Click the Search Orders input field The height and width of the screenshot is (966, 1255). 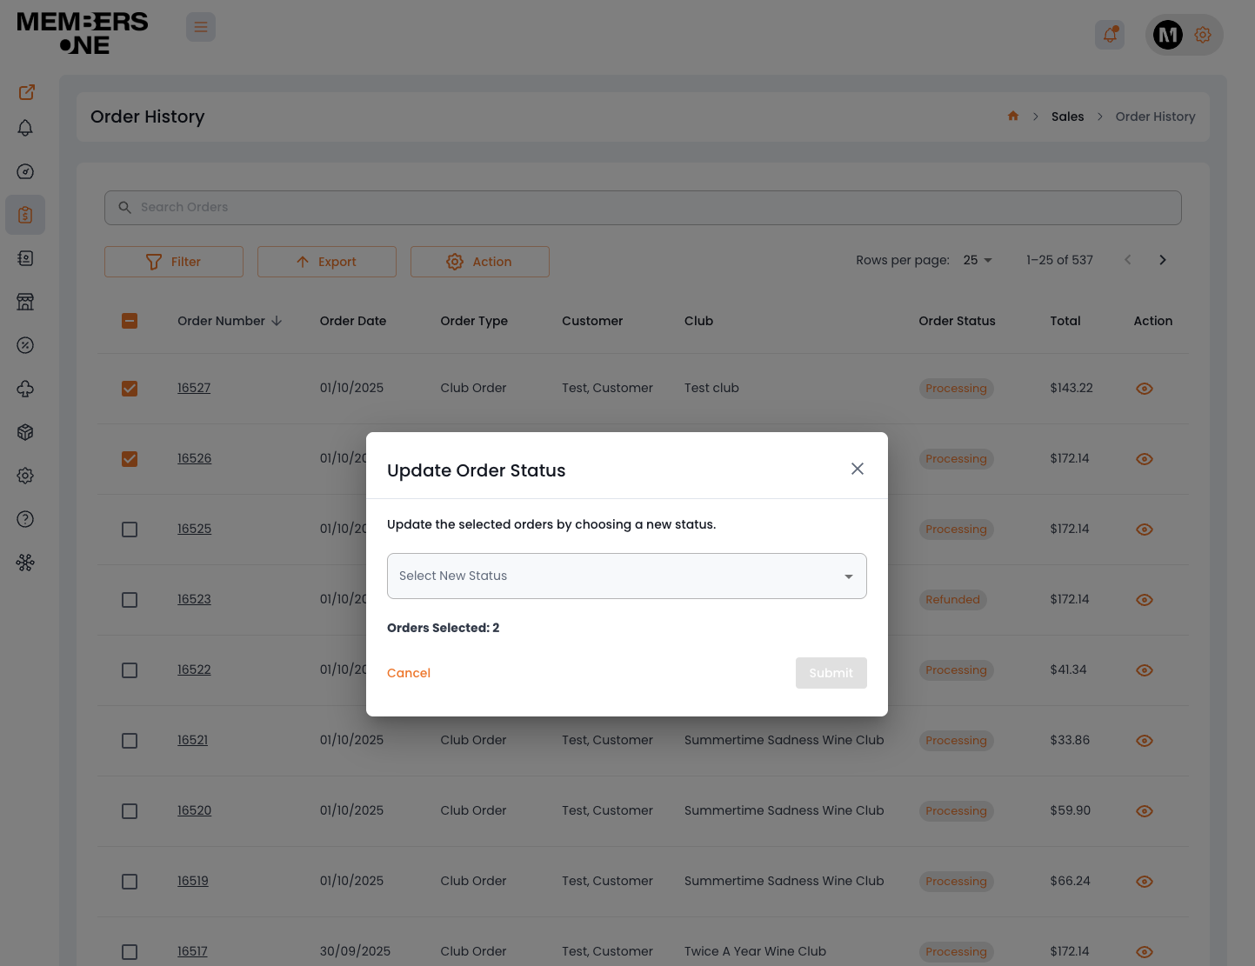pyautogui.click(x=643, y=208)
